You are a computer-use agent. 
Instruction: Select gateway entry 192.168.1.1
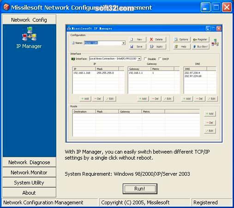click(136, 73)
